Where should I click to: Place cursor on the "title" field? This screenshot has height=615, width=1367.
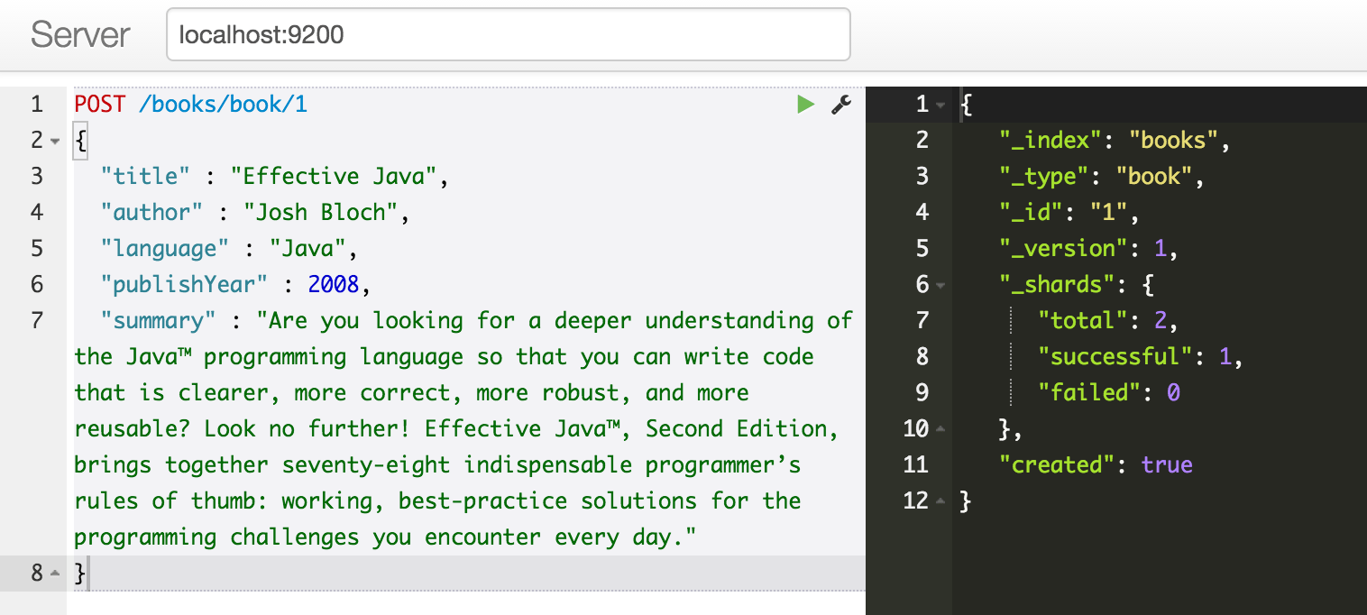[x=144, y=176]
